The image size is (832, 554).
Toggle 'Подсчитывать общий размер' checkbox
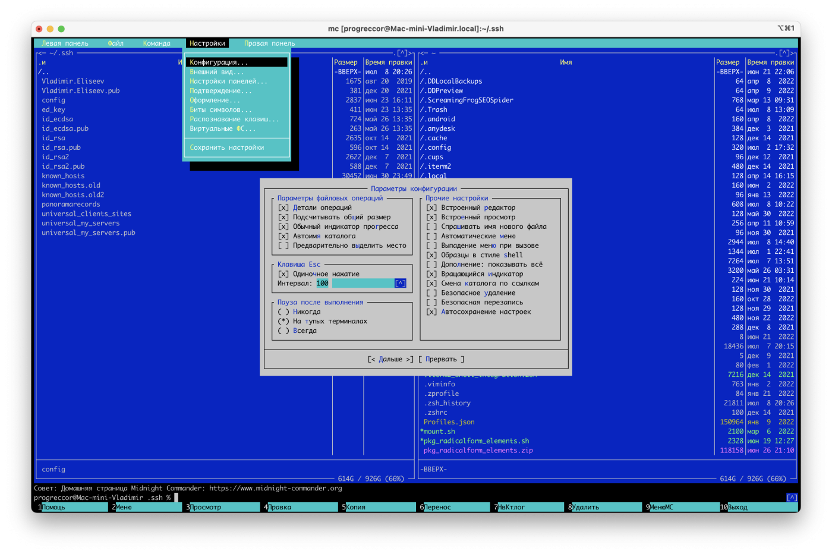pyautogui.click(x=283, y=217)
